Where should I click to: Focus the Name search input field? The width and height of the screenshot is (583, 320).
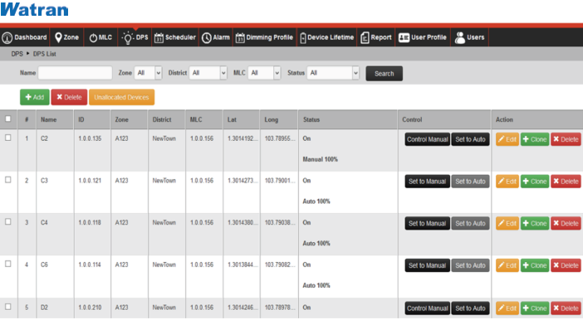pyautogui.click(x=75, y=73)
